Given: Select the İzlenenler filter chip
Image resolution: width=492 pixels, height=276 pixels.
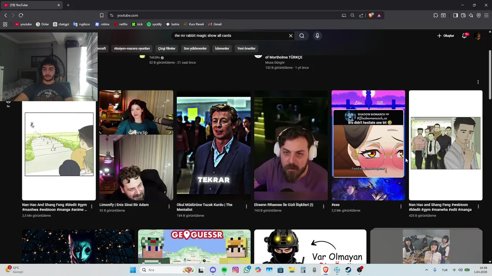Looking at the screenshot, I should pyautogui.click(x=222, y=48).
